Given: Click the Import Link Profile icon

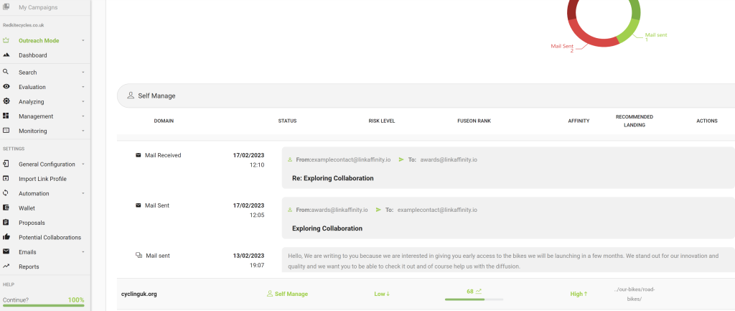Looking at the screenshot, I should click(x=6, y=179).
